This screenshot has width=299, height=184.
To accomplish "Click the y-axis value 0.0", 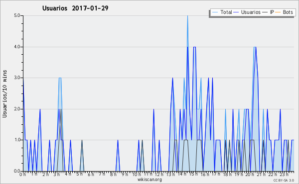I will pos(17,171).
